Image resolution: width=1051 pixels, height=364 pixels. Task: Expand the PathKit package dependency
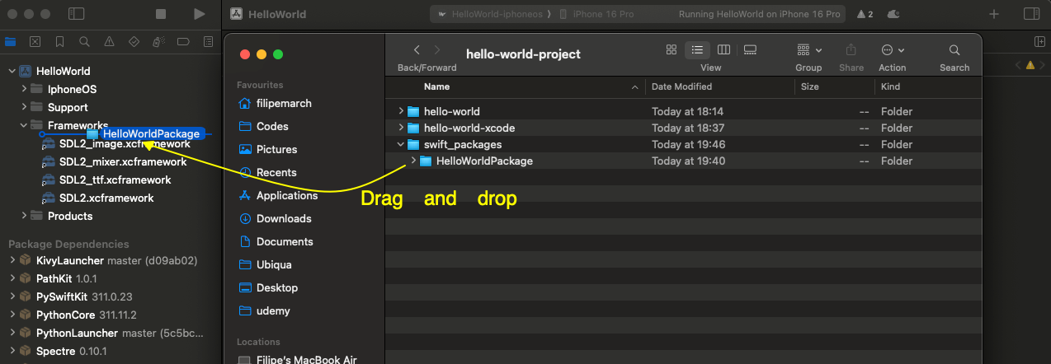(x=12, y=278)
